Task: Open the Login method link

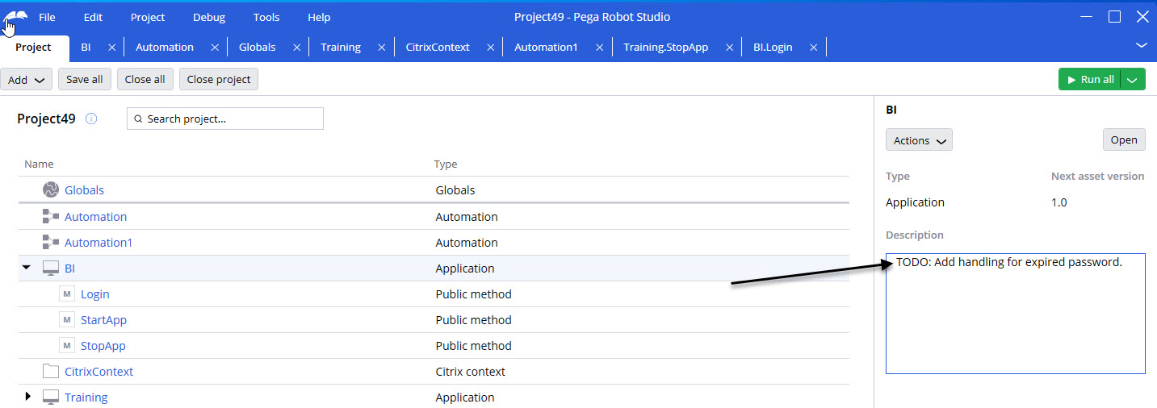Action: [x=95, y=294]
